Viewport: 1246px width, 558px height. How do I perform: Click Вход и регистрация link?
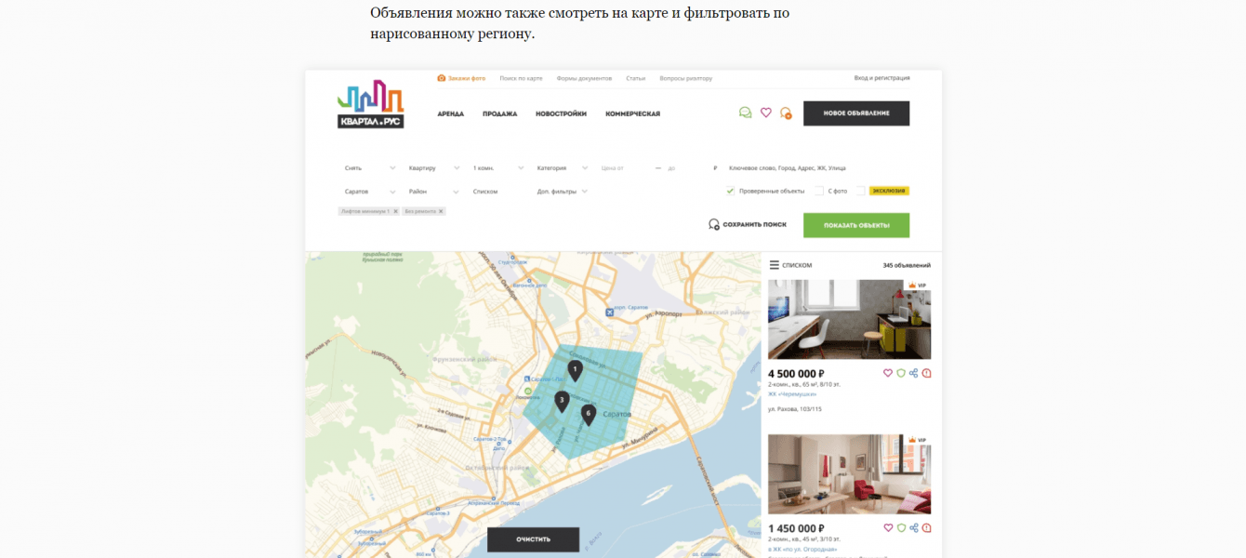click(881, 78)
